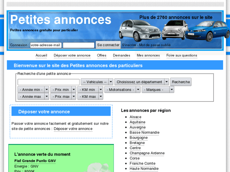Click the white Fiat 500 car image
Image resolution: width=230 pixels, height=172 pixels.
(x=174, y=30)
